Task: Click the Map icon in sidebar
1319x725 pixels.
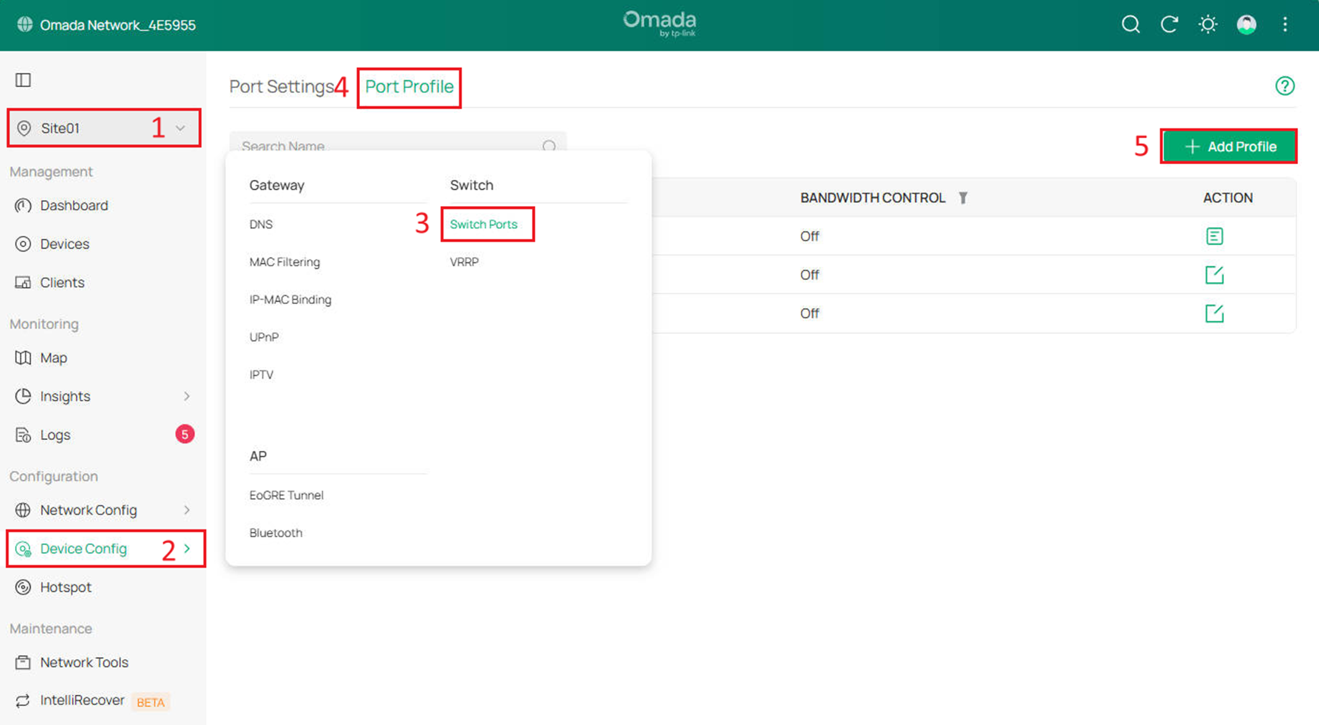Action: pyautogui.click(x=23, y=358)
